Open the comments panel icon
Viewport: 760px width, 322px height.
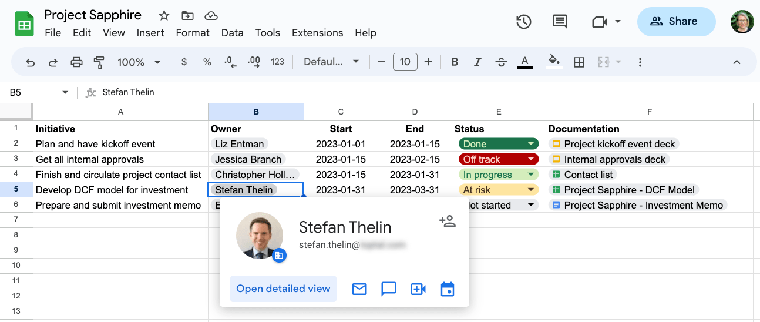pos(560,22)
